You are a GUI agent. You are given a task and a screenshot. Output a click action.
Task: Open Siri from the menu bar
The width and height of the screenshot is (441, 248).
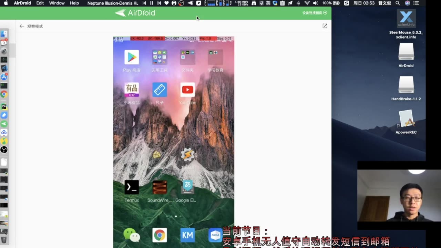pos(408,3)
